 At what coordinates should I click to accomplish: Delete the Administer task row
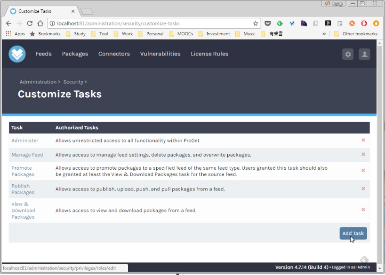[x=363, y=140]
